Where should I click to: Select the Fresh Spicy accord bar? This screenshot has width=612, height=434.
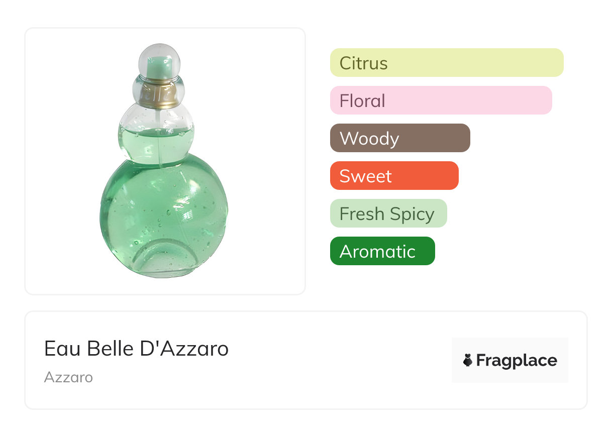click(x=388, y=213)
